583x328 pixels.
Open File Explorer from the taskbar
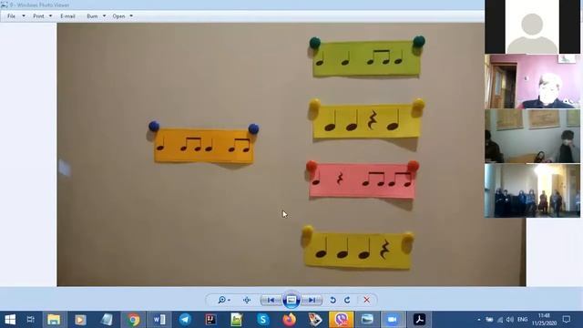click(54, 320)
